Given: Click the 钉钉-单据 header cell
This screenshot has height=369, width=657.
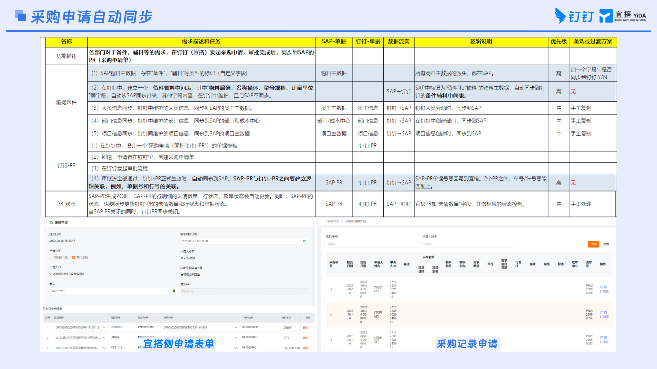Looking at the screenshot, I should click(368, 42).
